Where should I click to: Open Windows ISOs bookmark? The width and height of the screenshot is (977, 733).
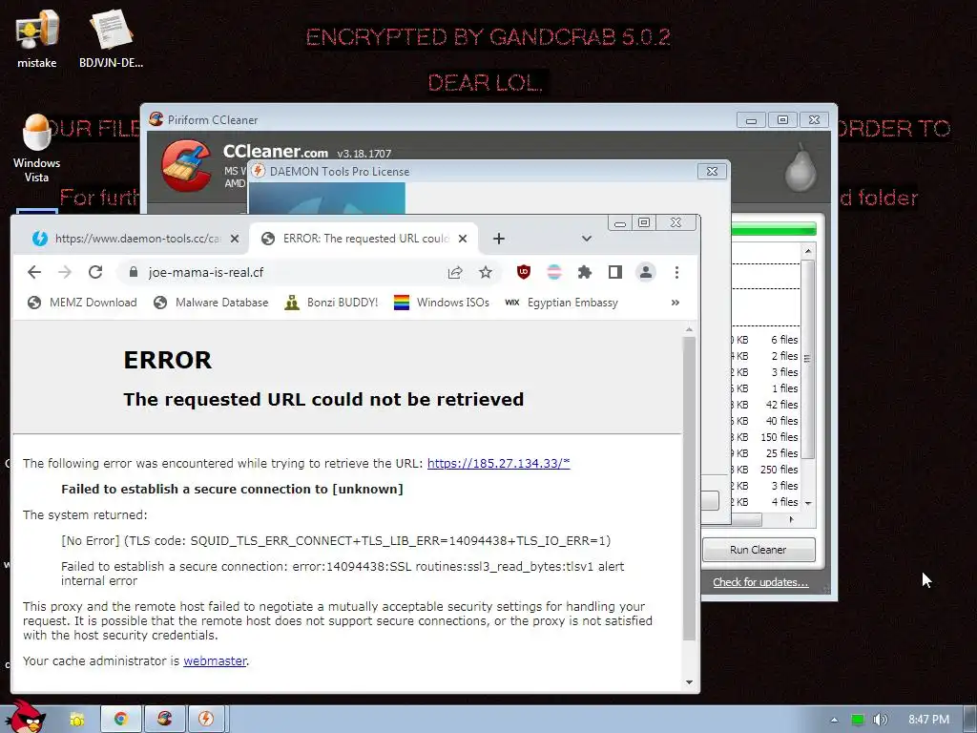coord(442,303)
